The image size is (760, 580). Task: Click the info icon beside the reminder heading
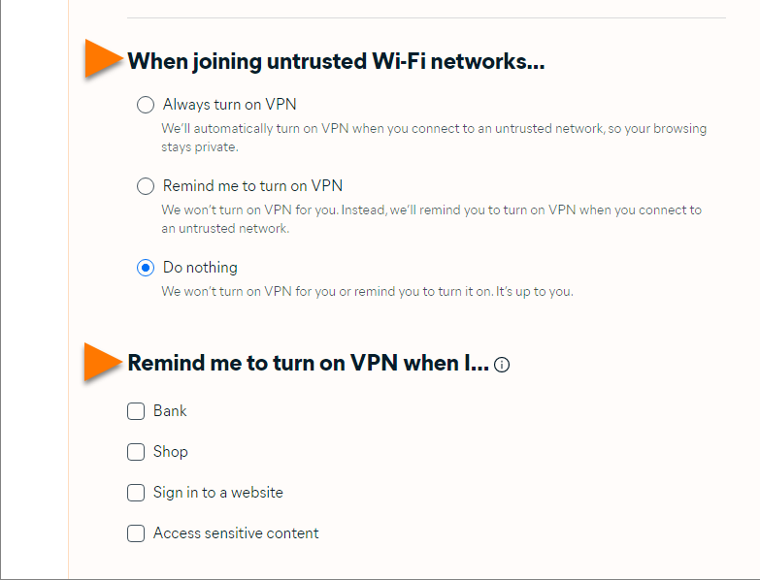[502, 366]
